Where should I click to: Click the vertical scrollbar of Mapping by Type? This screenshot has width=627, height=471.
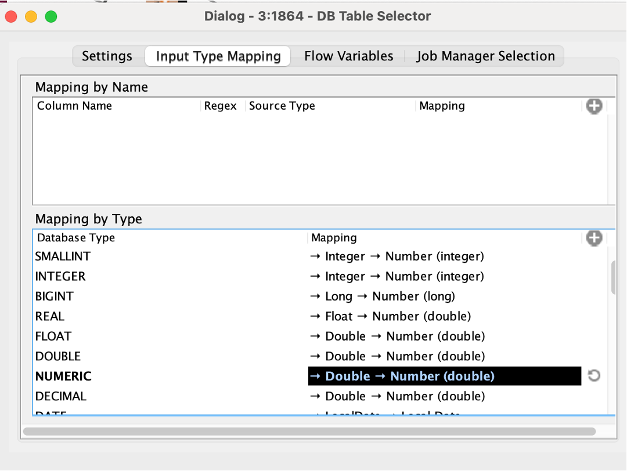(614, 277)
